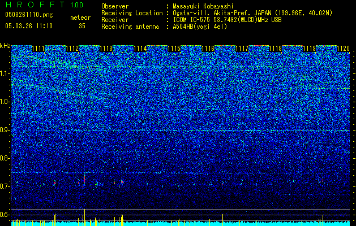Click time marker 1115
356x226 pixels.
[x=174, y=49]
